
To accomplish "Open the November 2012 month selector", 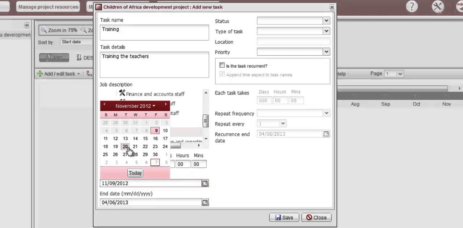I will [135, 106].
